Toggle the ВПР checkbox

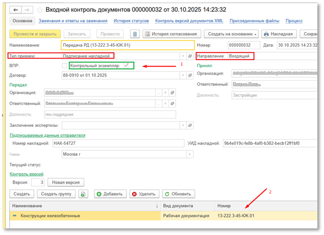click(64, 65)
